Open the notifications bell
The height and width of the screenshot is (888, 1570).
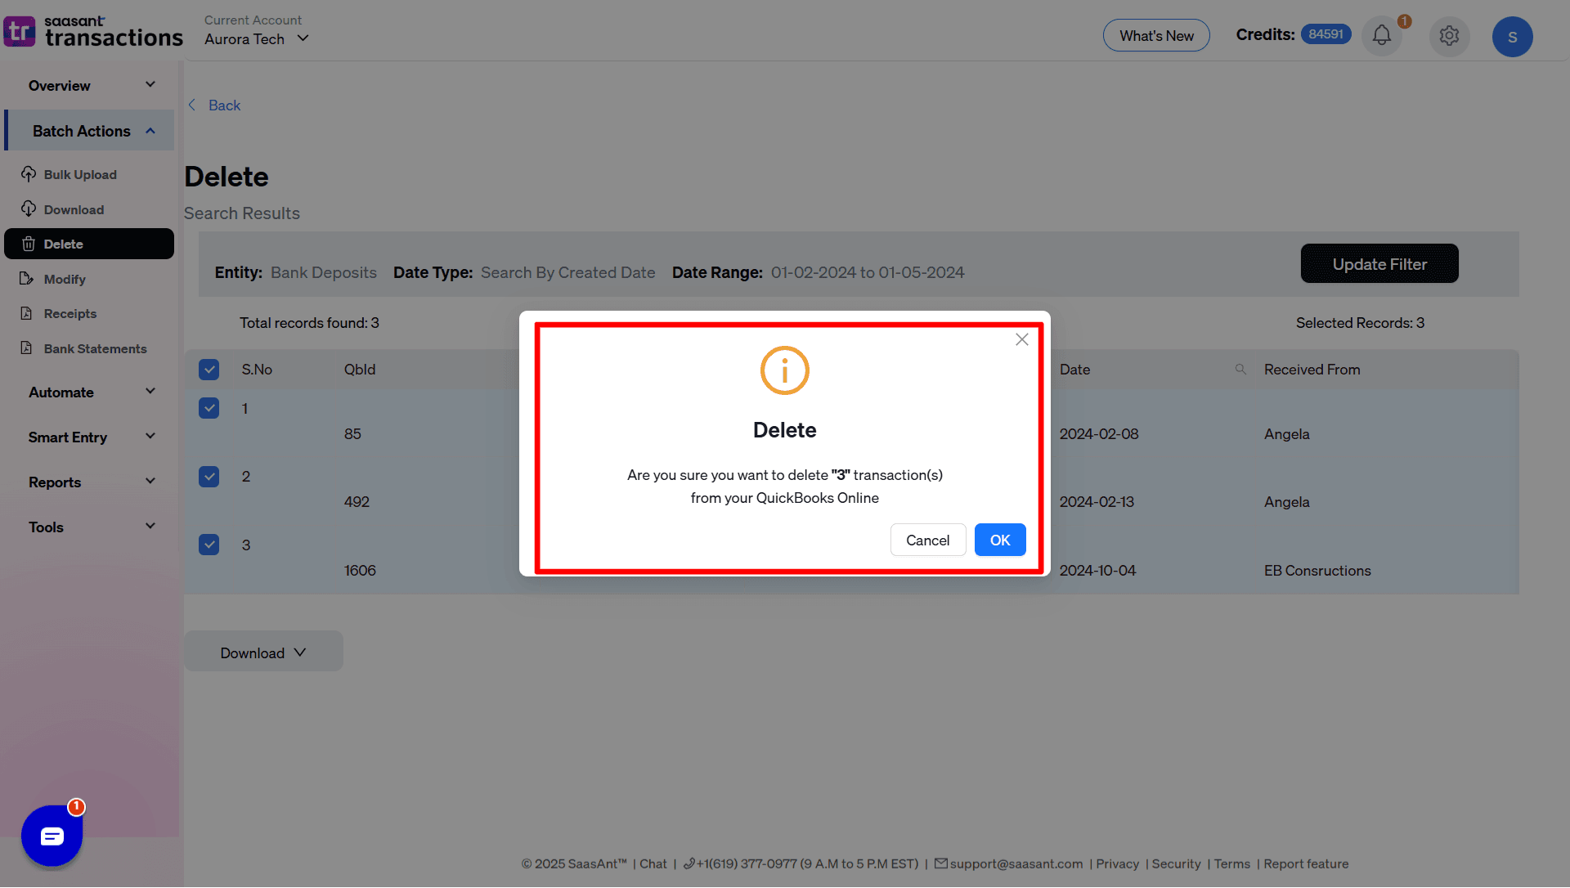[1381, 35]
